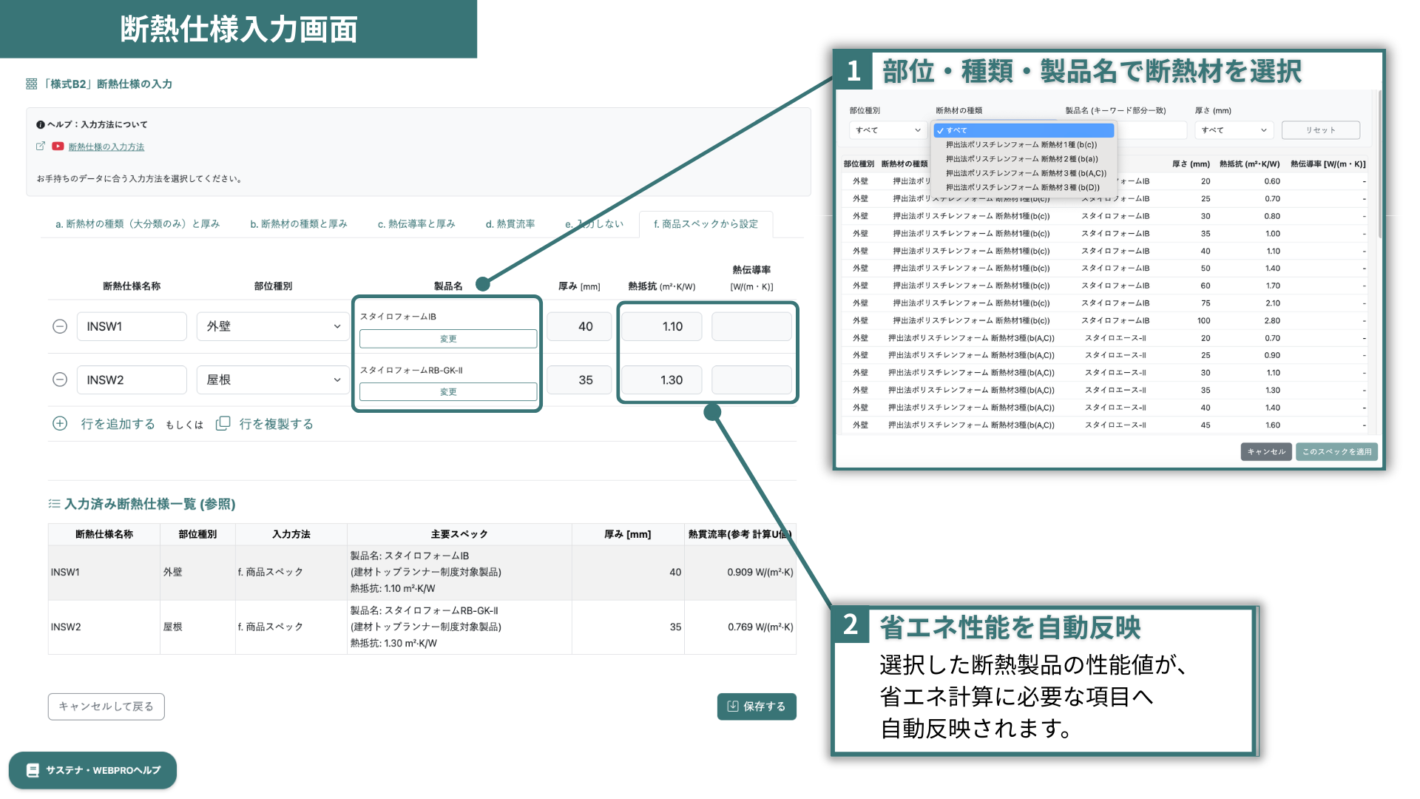The image size is (1420, 799).
Task: Click the grid icon beside 様式B2 heading
Action: click(x=31, y=84)
